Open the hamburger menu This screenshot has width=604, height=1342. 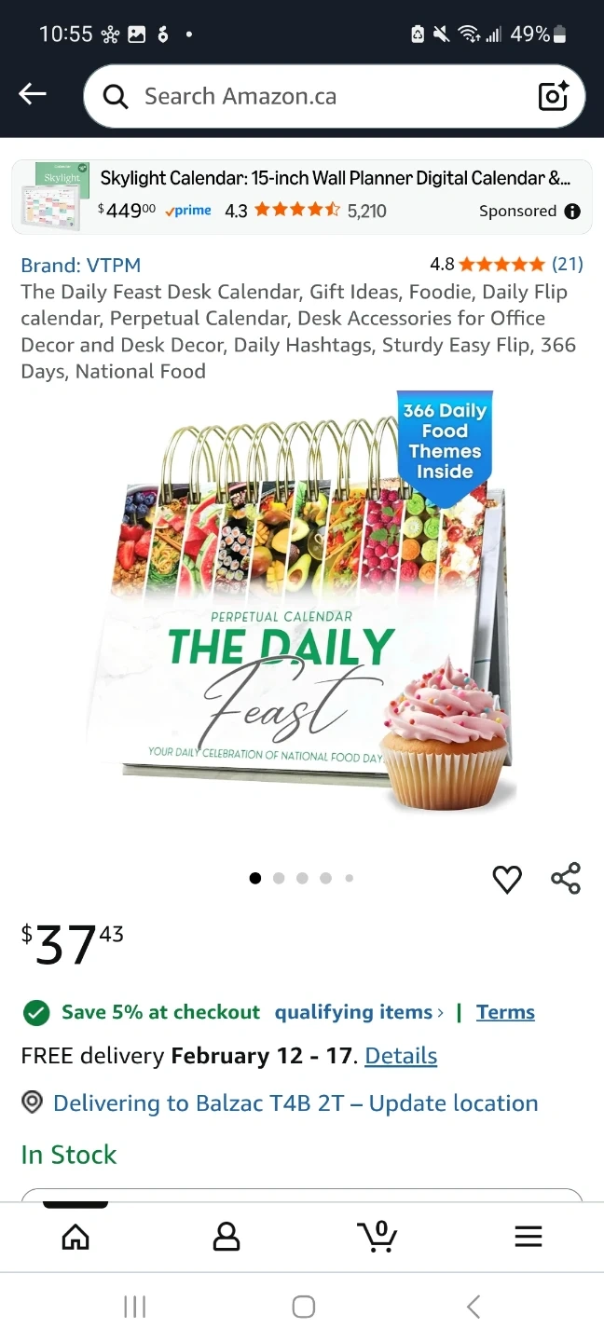(x=528, y=1237)
